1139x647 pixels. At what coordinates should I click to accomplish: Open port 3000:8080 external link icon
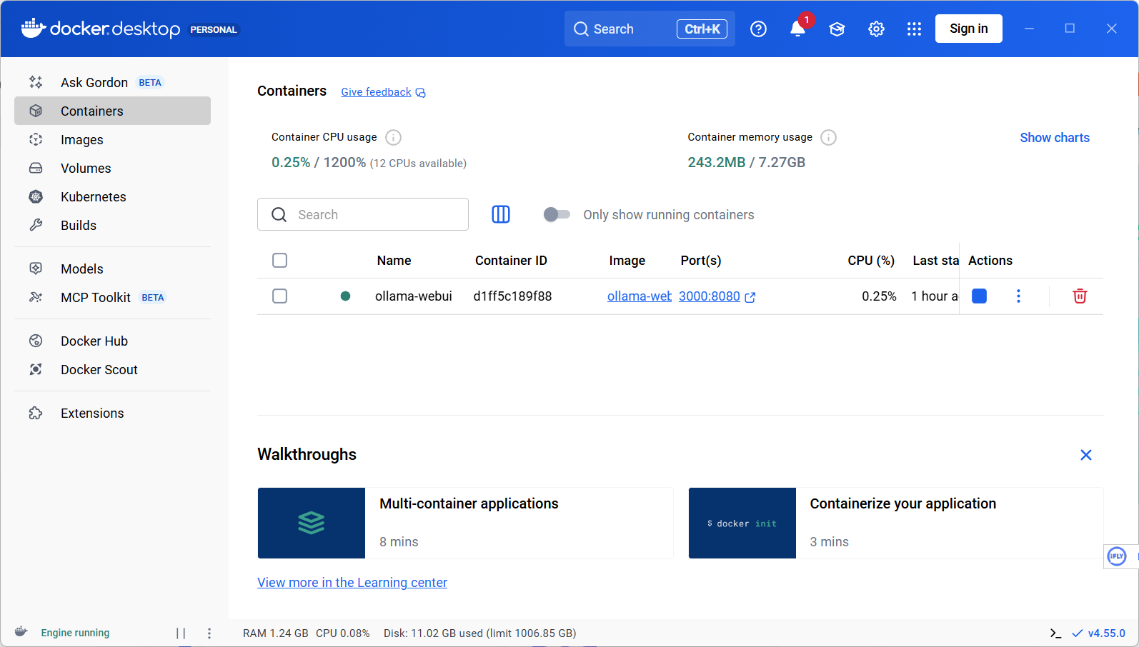(x=750, y=297)
